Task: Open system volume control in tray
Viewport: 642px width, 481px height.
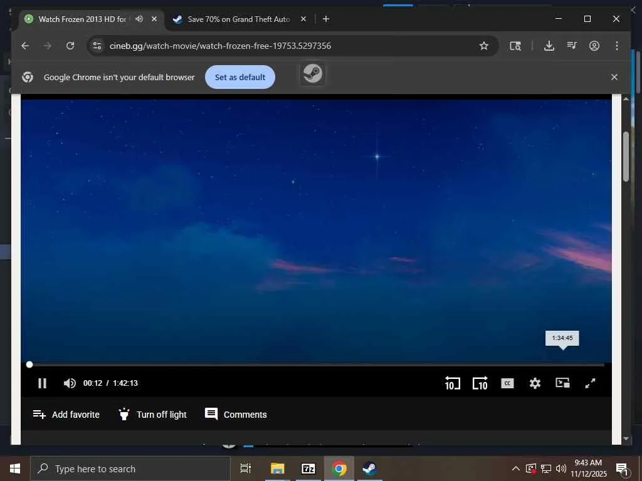Action: (x=561, y=468)
